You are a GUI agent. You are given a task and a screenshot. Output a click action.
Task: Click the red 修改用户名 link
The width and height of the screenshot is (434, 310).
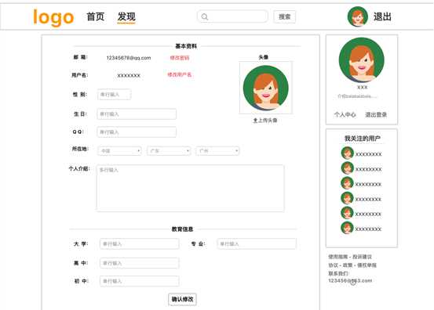click(180, 74)
